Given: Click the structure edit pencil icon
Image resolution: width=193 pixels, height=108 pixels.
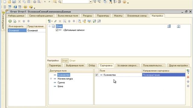Looking at the screenshot, I should pos(55,21).
